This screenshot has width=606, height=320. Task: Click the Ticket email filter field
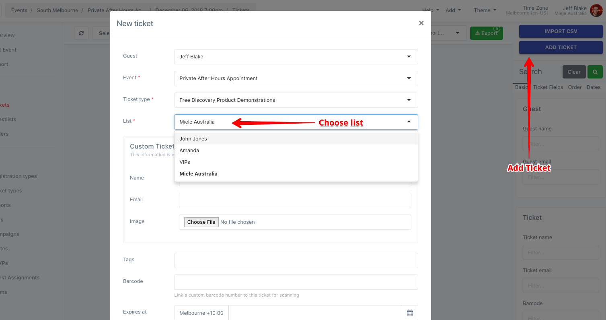coord(560,285)
